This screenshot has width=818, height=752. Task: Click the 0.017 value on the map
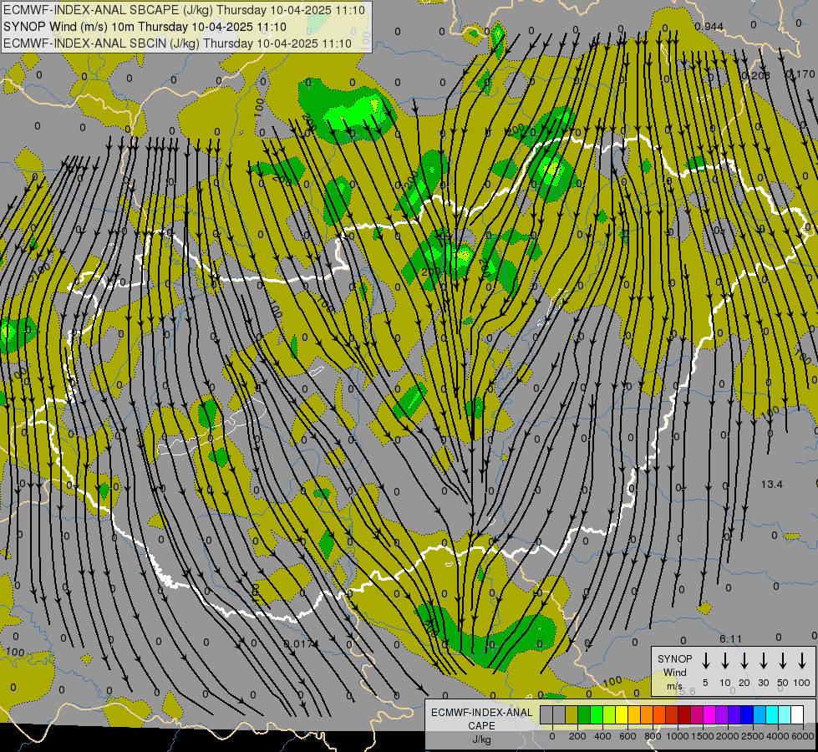[299, 644]
